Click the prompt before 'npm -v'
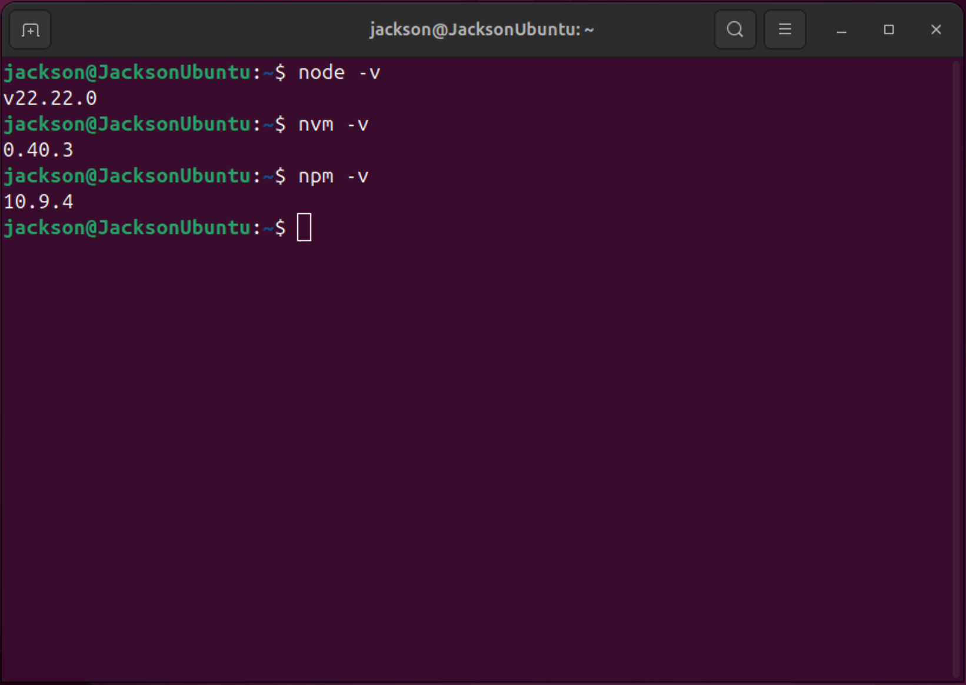The height and width of the screenshot is (685, 966). click(144, 176)
